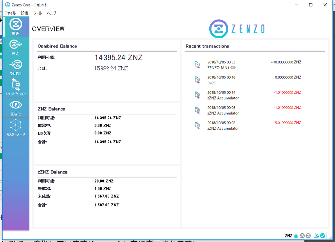
Task: Open the 受け取り receive page
Action: click(16, 67)
